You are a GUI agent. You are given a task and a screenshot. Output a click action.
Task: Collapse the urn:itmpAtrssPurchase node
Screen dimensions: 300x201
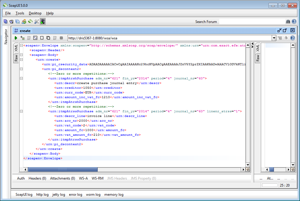[22, 111]
